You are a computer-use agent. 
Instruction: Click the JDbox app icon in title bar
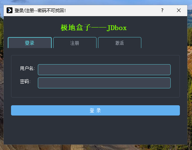click(x=10, y=10)
